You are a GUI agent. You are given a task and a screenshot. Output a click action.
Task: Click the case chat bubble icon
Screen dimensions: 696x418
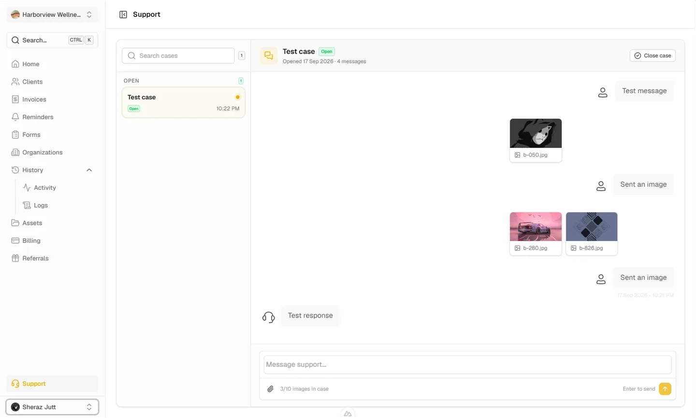pos(269,56)
